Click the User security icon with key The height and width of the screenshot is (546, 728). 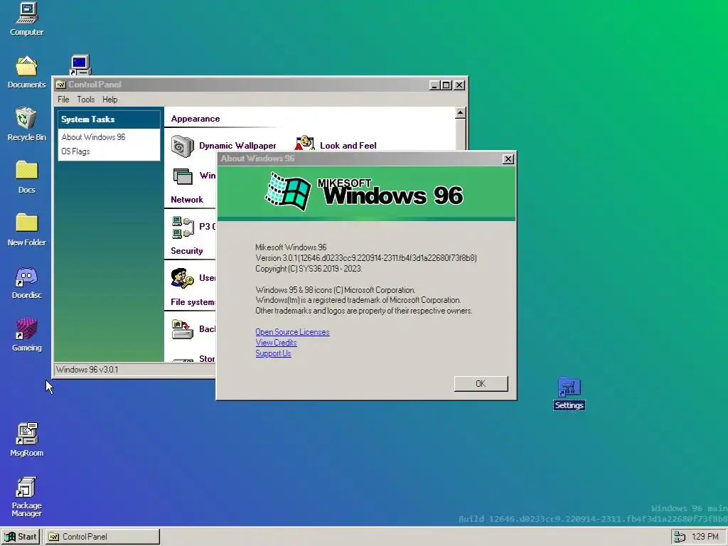[x=183, y=279]
